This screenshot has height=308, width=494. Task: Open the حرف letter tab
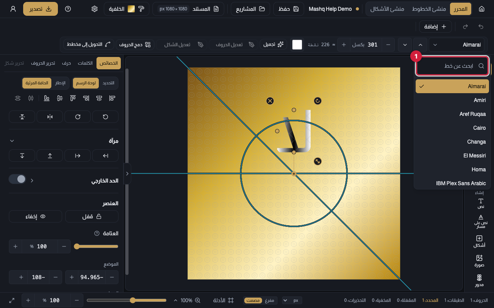coord(66,63)
